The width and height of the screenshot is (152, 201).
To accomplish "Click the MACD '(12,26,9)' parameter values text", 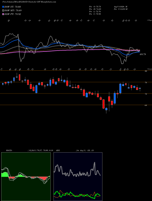I will 40,150.
